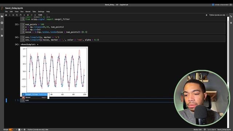Viewport: 233px width, 131px height.
Task: Open the right sidebar debugger icon
Action: click(x=231, y=23)
